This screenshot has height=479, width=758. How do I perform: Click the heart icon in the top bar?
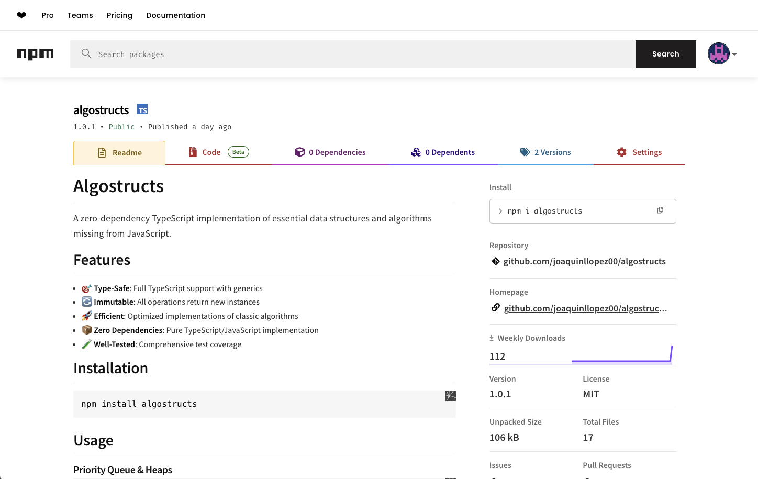tap(21, 15)
